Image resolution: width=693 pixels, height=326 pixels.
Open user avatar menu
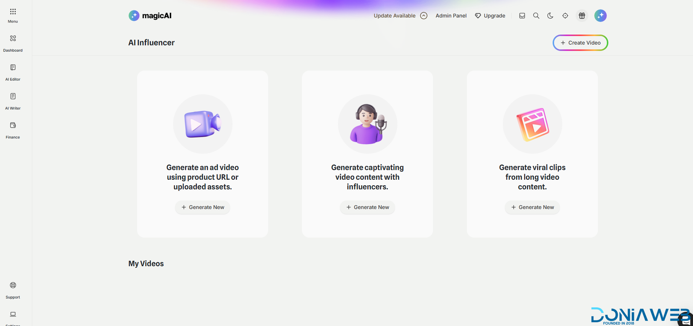pos(600,16)
